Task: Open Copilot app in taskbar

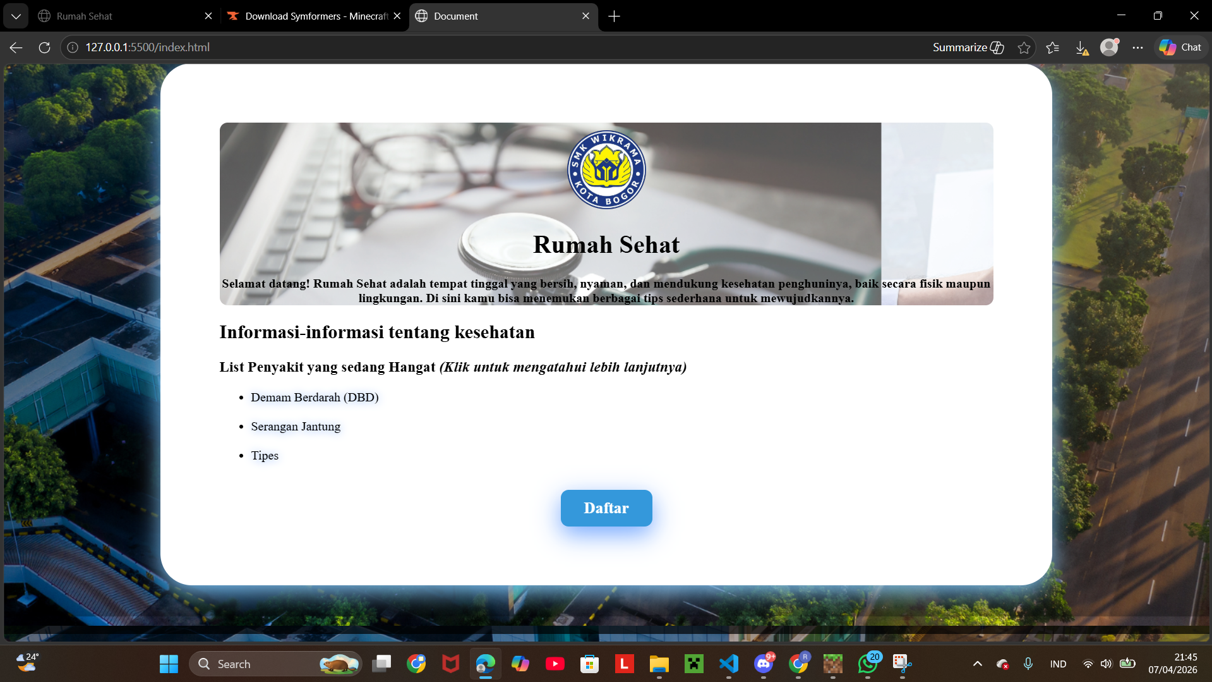Action: coord(520,664)
